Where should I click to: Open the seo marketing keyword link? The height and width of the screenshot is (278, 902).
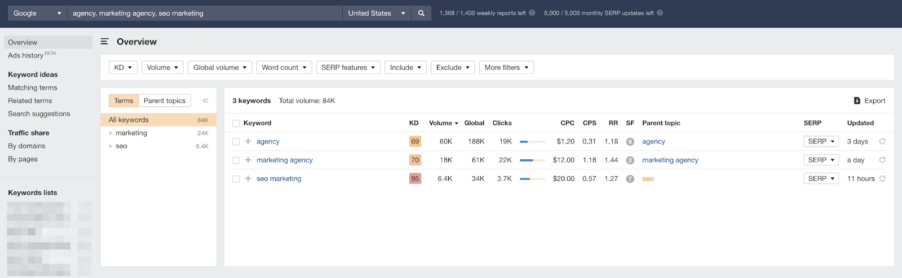click(279, 178)
